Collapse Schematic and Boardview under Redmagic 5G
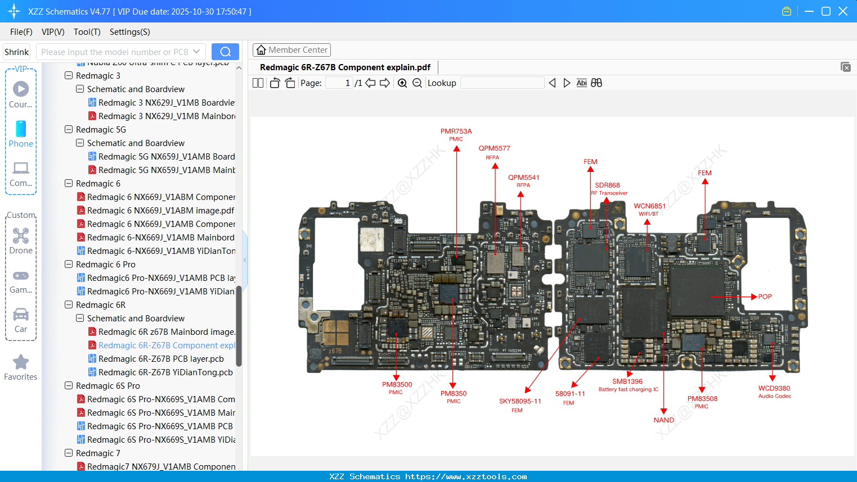 point(79,143)
